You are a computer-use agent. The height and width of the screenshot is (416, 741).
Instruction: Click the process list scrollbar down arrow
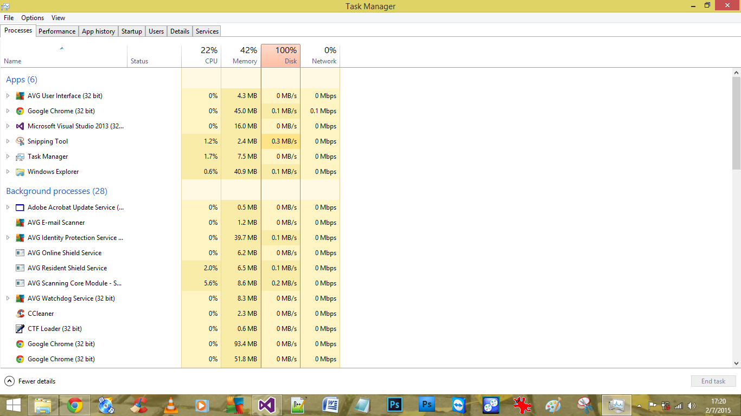click(737, 363)
